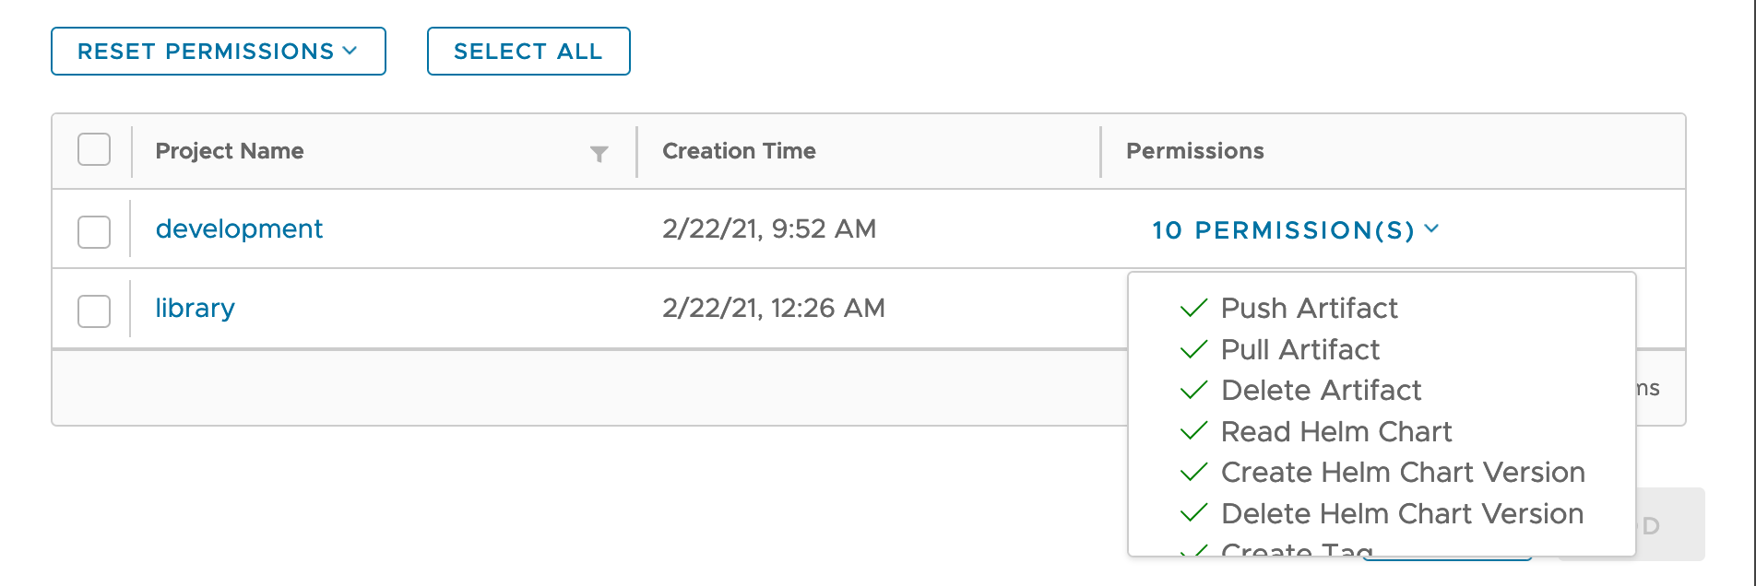Open the library project link
The height and width of the screenshot is (586, 1756).
tap(195, 308)
